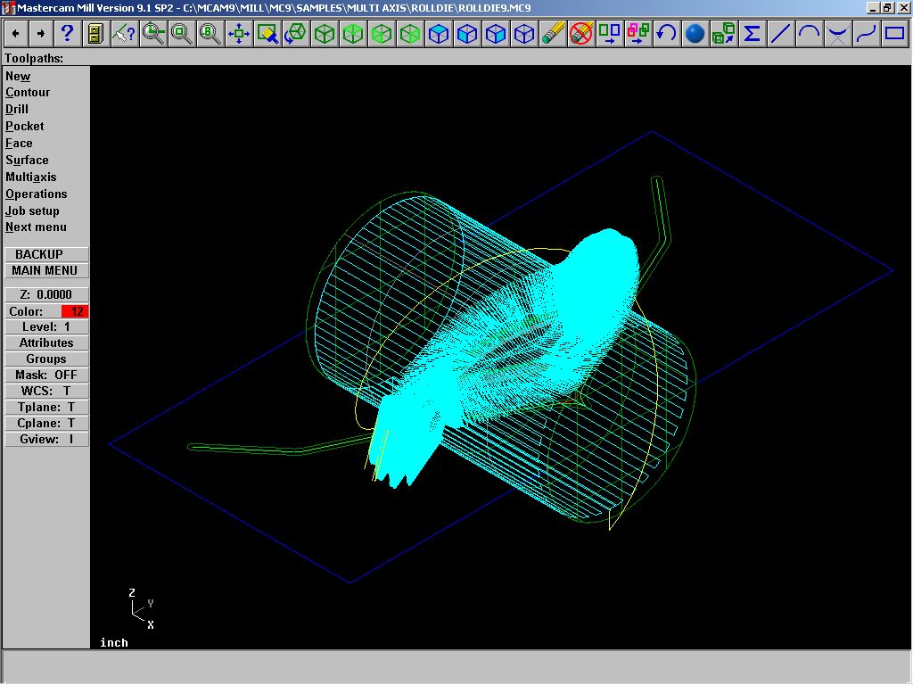Choose Contour toolpath menu item

(28, 93)
